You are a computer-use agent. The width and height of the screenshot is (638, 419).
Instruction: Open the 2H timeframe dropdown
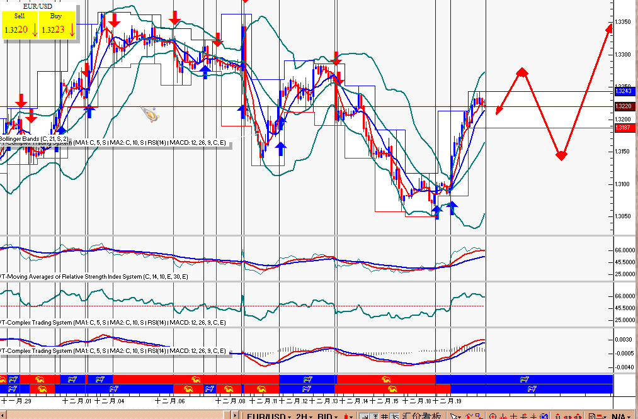point(303,416)
